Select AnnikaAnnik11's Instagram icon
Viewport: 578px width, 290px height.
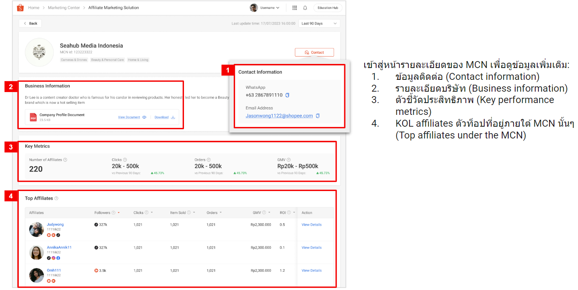pyautogui.click(x=53, y=258)
